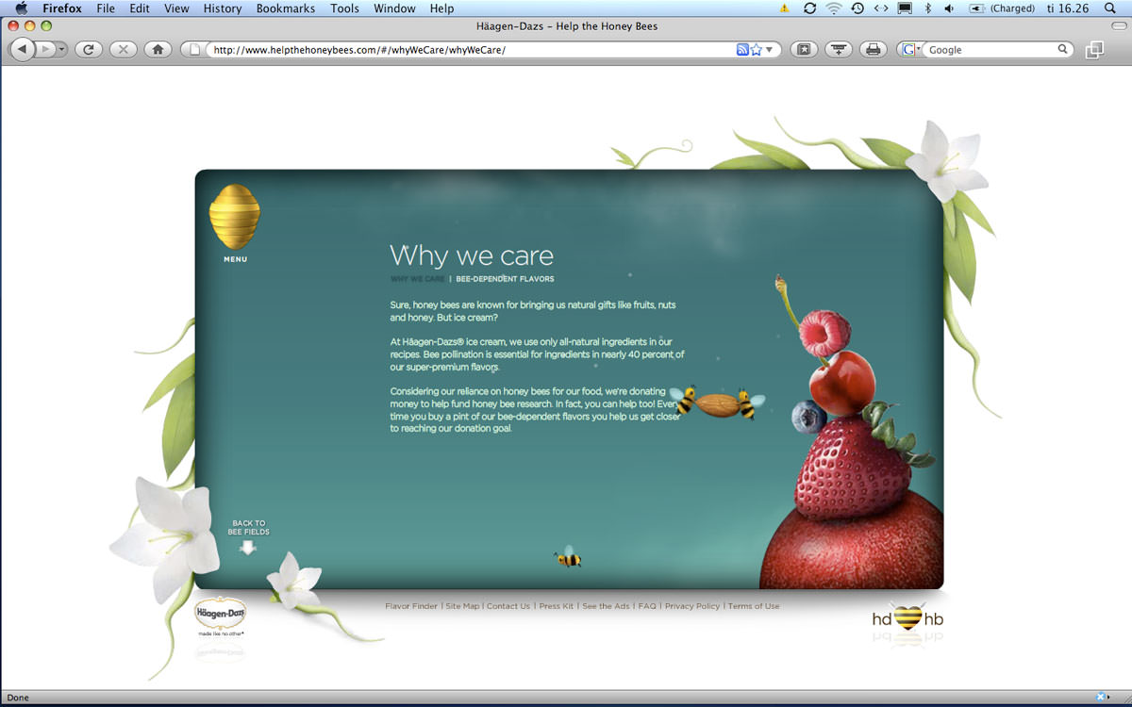Open the FAQ footer link
Image resolution: width=1132 pixels, height=707 pixels.
pos(647,606)
